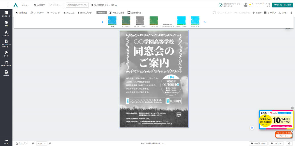Click パスファインダー pathfinder option
Image resolution: width=295 pixels, height=146 pixels.
(x=222, y=13)
